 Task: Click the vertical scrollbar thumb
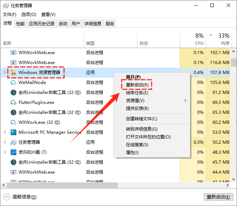point(234,62)
